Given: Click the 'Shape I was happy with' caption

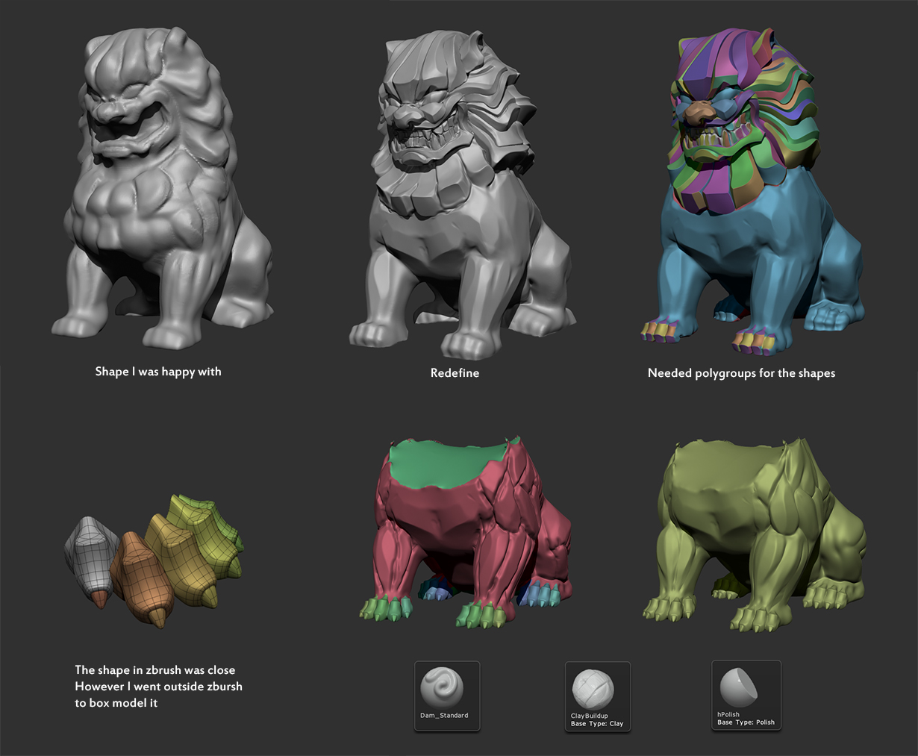Looking at the screenshot, I should click(158, 372).
